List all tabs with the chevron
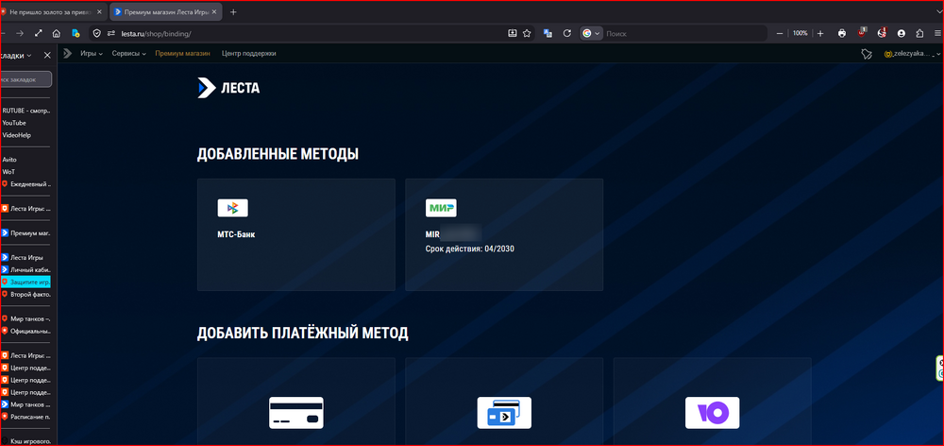 (x=940, y=12)
